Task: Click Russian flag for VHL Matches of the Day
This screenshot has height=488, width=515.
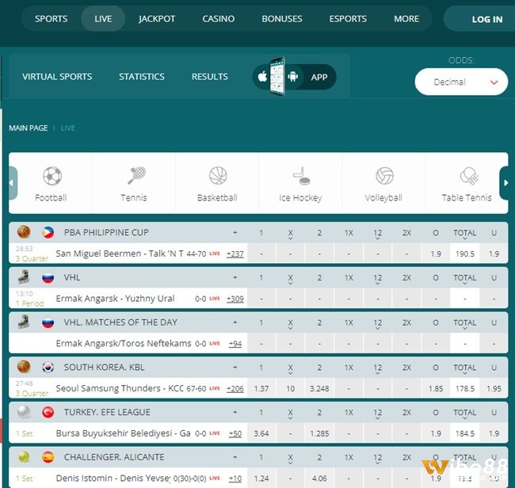Action: point(48,322)
